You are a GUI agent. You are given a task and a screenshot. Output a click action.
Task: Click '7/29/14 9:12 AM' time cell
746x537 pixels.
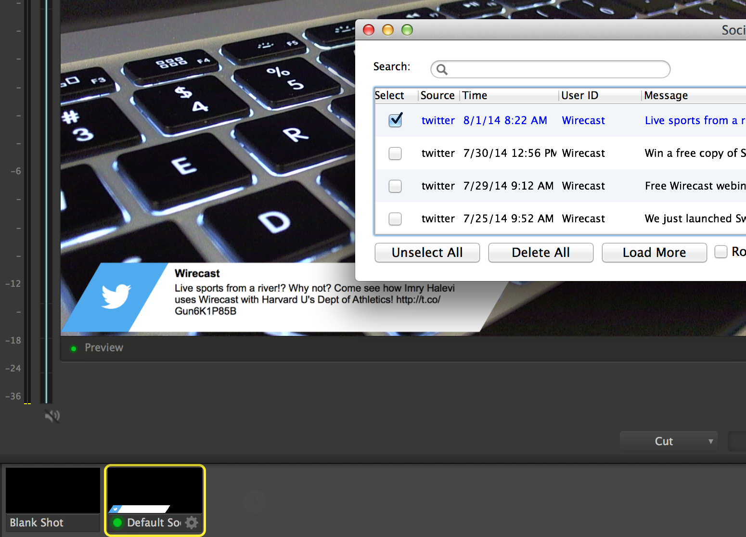(508, 186)
